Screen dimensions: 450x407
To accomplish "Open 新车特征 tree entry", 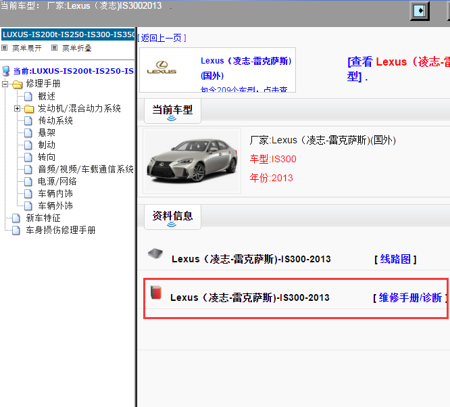I will click(x=43, y=218).
